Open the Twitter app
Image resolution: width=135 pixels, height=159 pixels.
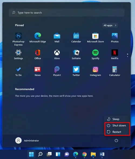click(76, 71)
